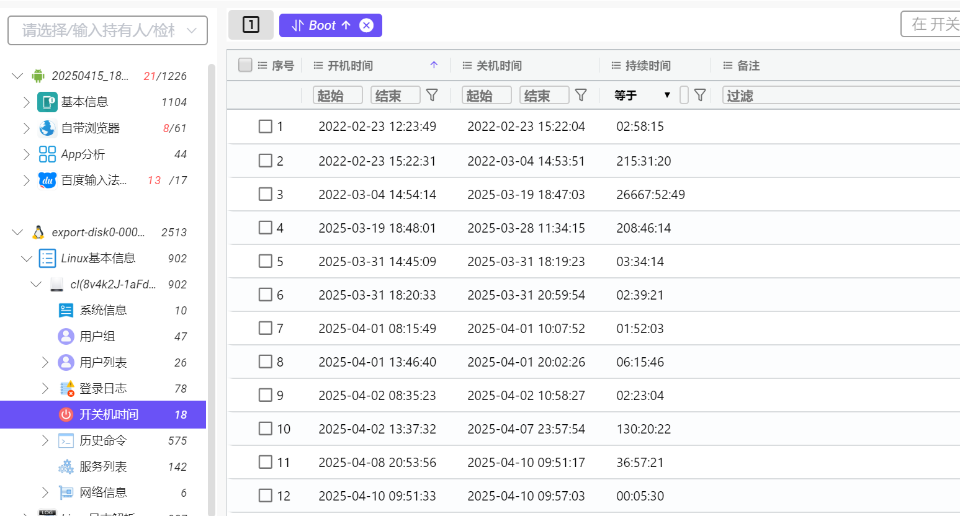Screen dimensions: 960x516
Task: Click the App分析 grid icon
Action: [47, 154]
